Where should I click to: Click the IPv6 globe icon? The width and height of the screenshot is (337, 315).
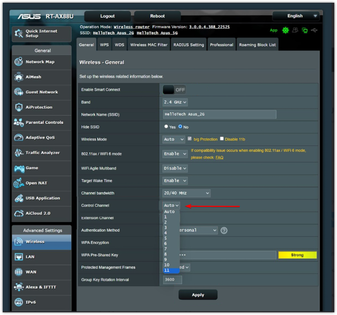[18, 302]
